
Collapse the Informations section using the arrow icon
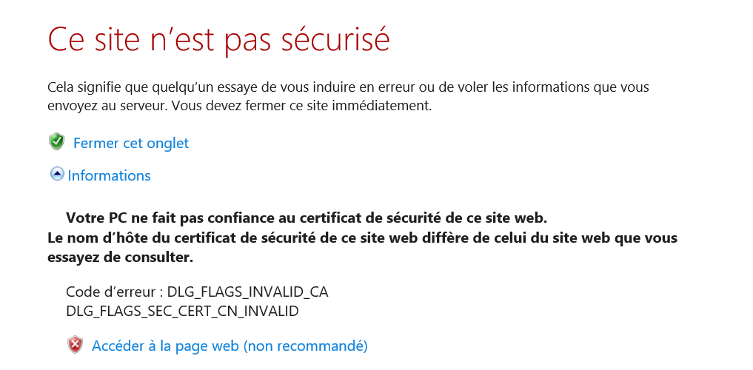pos(57,175)
